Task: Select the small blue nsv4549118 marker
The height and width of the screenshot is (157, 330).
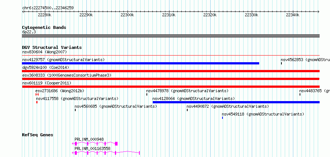Action: click(222, 118)
